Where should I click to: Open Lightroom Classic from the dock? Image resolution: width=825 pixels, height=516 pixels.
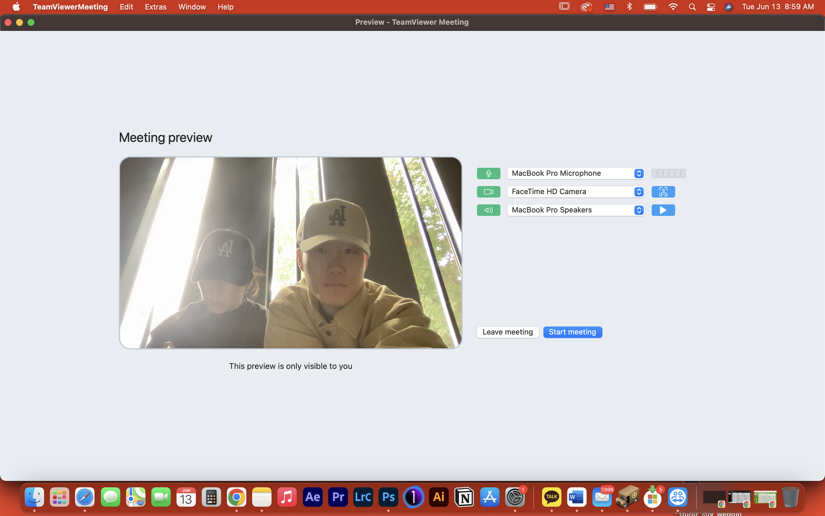click(363, 497)
